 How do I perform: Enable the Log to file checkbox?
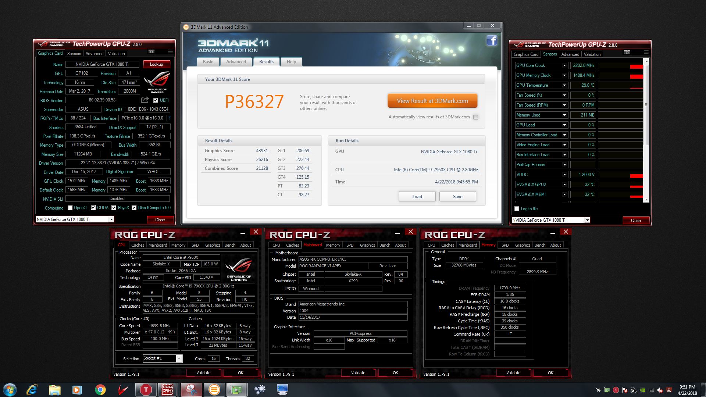coord(517,209)
